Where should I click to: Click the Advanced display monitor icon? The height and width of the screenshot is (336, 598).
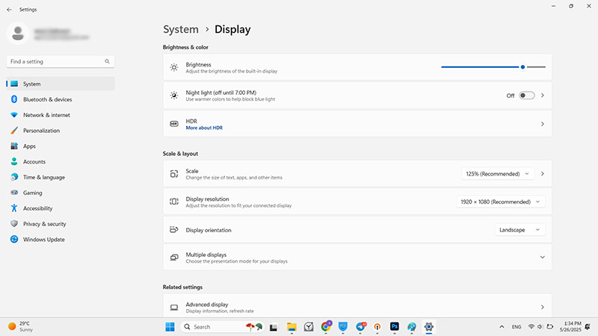(174, 308)
